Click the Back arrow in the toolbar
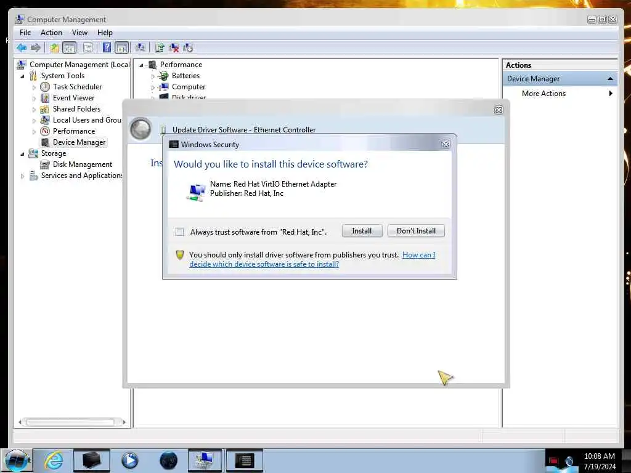 (22, 48)
